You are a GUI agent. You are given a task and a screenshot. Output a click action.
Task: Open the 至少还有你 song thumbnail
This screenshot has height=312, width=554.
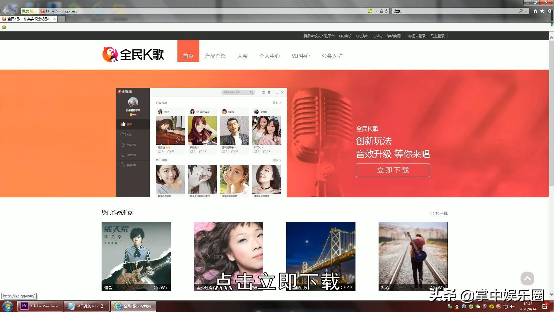click(229, 257)
